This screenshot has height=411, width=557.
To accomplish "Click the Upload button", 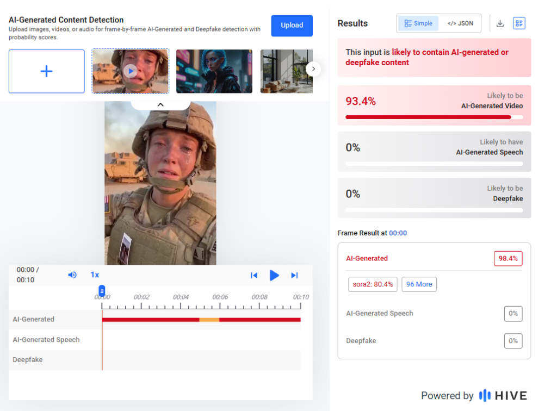I will pyautogui.click(x=292, y=26).
